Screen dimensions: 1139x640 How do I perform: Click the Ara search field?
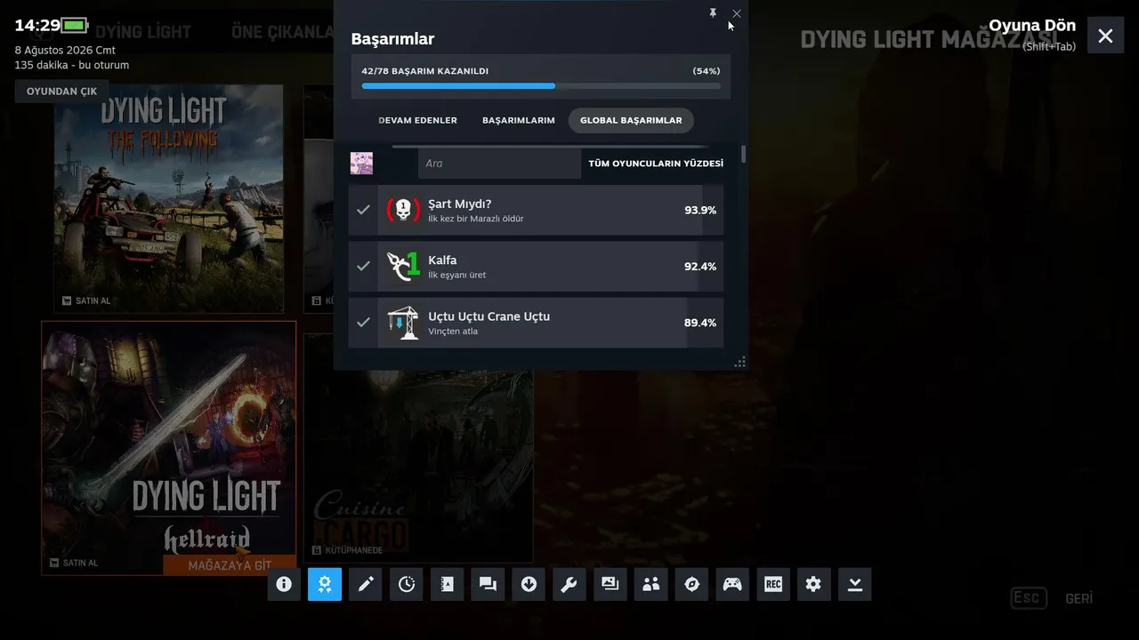(x=499, y=164)
